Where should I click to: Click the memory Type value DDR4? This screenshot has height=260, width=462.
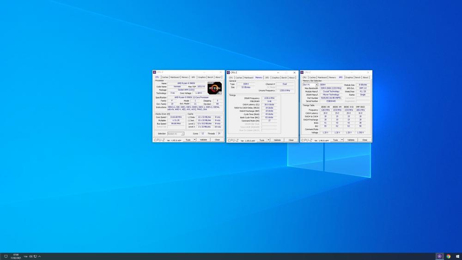(246, 84)
